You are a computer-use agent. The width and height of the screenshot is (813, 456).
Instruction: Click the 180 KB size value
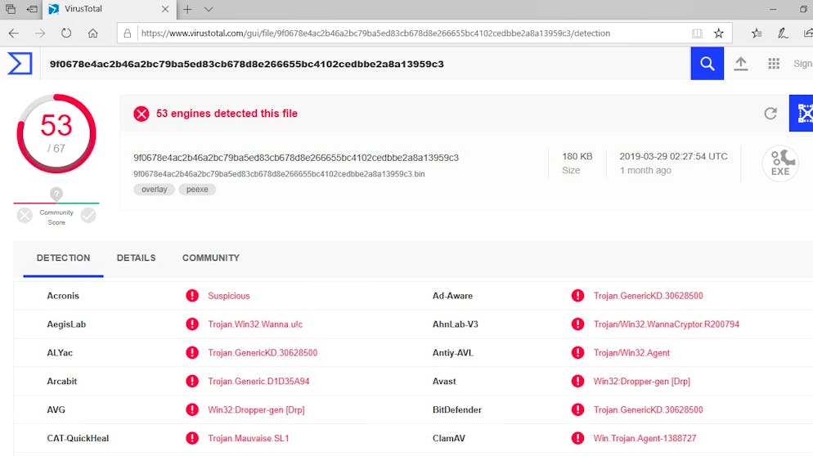point(577,156)
